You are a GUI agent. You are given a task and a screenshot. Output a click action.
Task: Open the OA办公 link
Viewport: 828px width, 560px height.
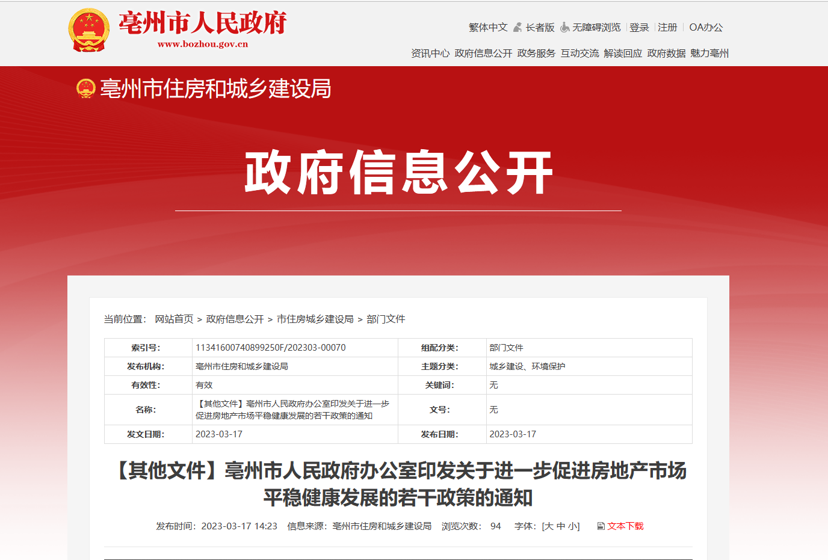pos(706,27)
